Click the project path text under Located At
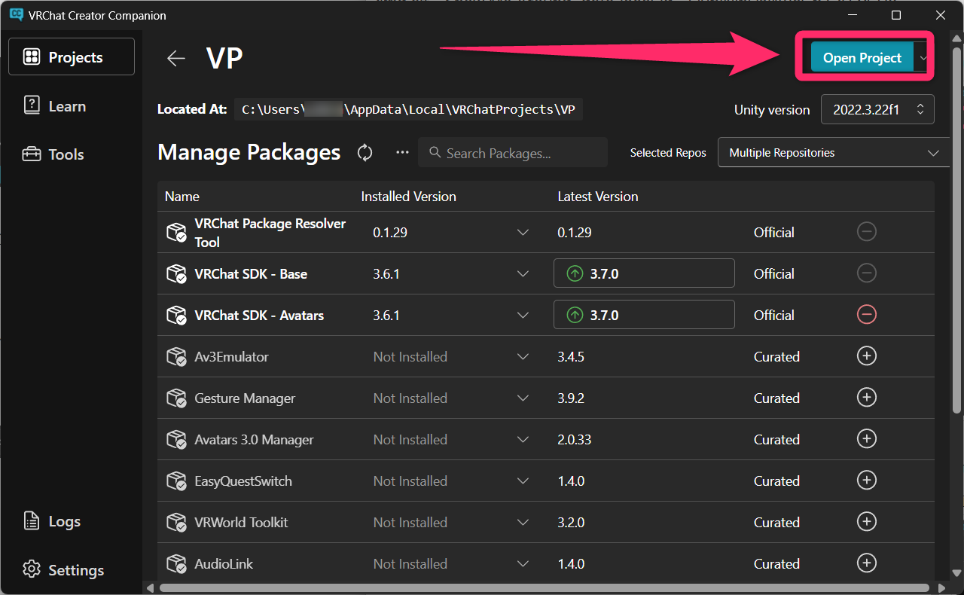The width and height of the screenshot is (964, 595). (x=408, y=110)
